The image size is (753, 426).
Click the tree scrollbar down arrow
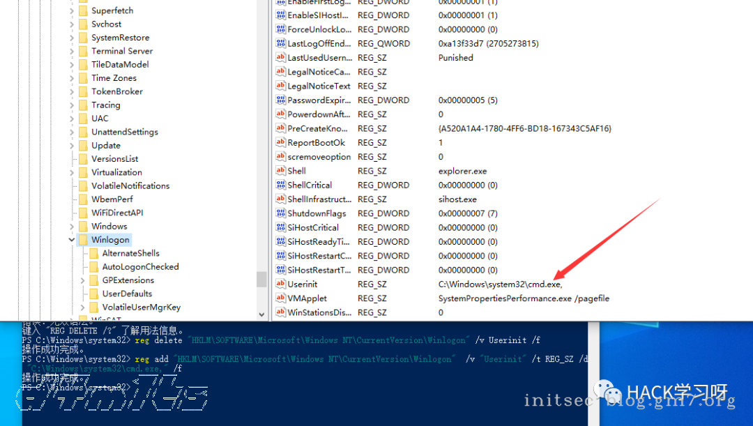tap(261, 315)
